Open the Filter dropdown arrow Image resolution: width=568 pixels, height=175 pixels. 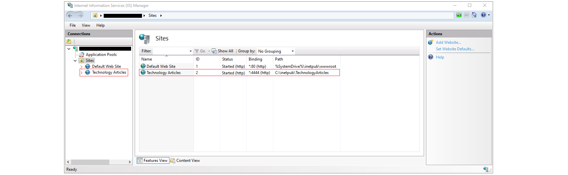coord(191,51)
